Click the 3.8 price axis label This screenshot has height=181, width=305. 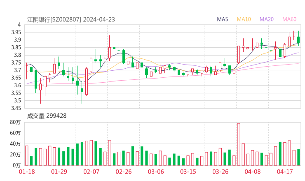(x=17, y=55)
